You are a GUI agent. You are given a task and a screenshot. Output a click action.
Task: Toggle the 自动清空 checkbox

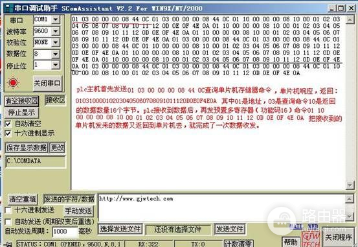click(8, 124)
